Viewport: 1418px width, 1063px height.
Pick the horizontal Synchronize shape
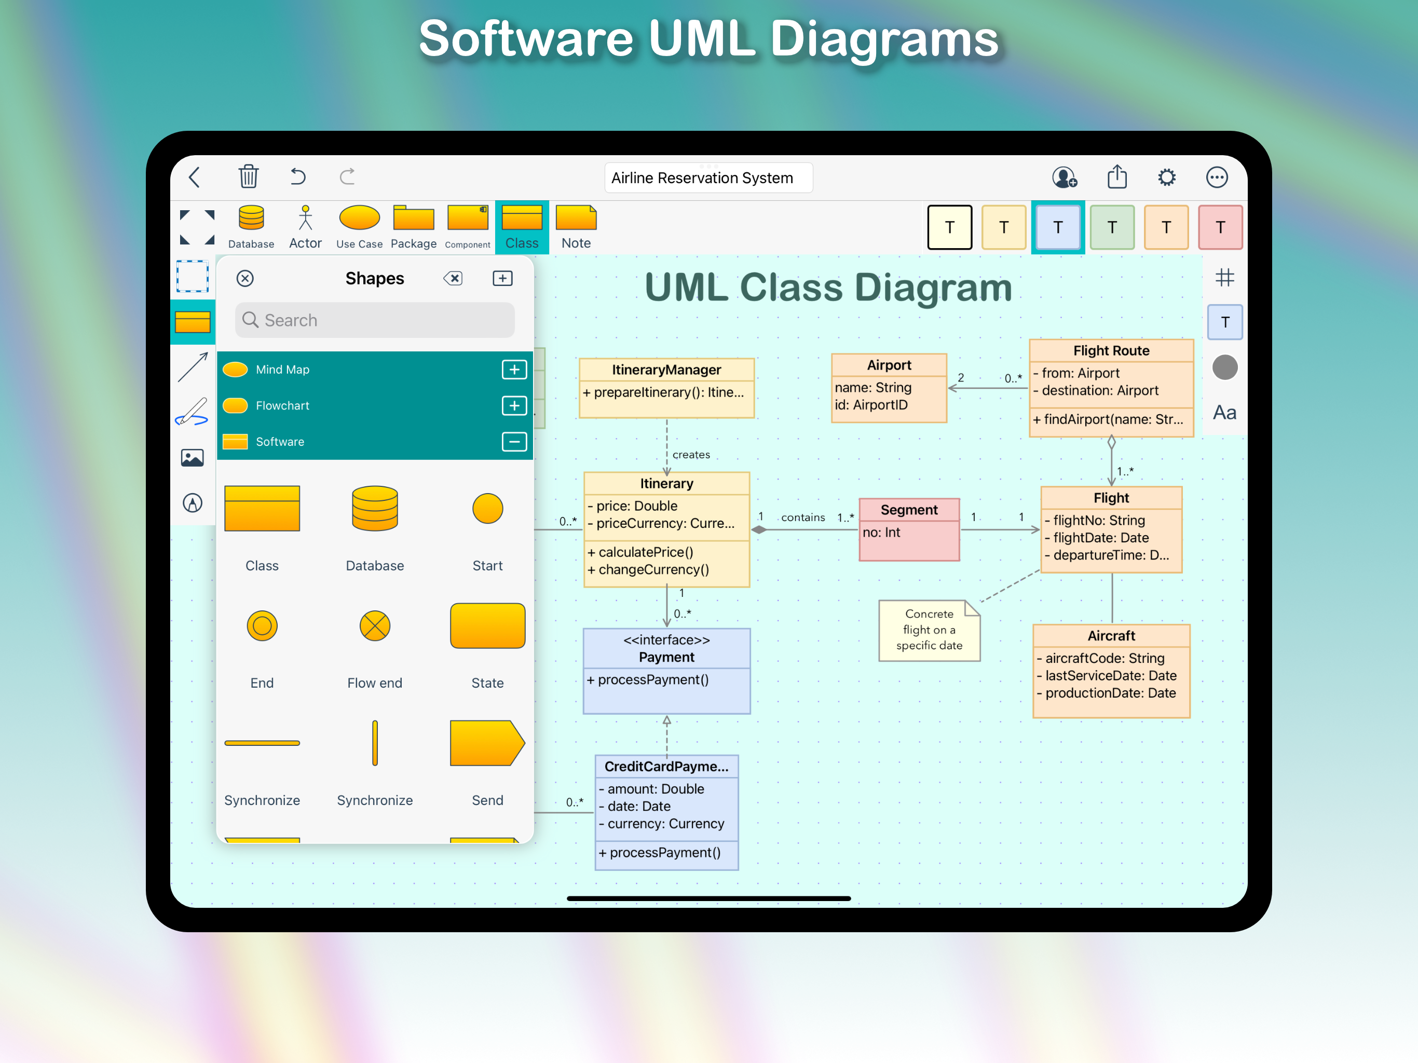click(x=262, y=743)
